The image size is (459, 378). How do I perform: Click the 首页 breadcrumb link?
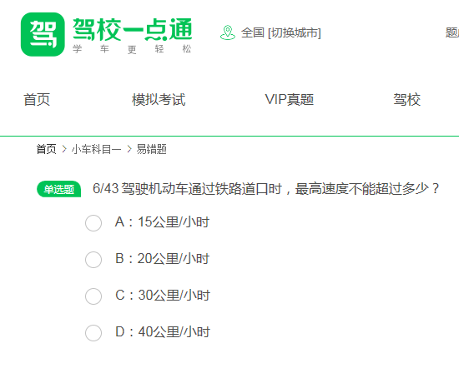pos(46,149)
